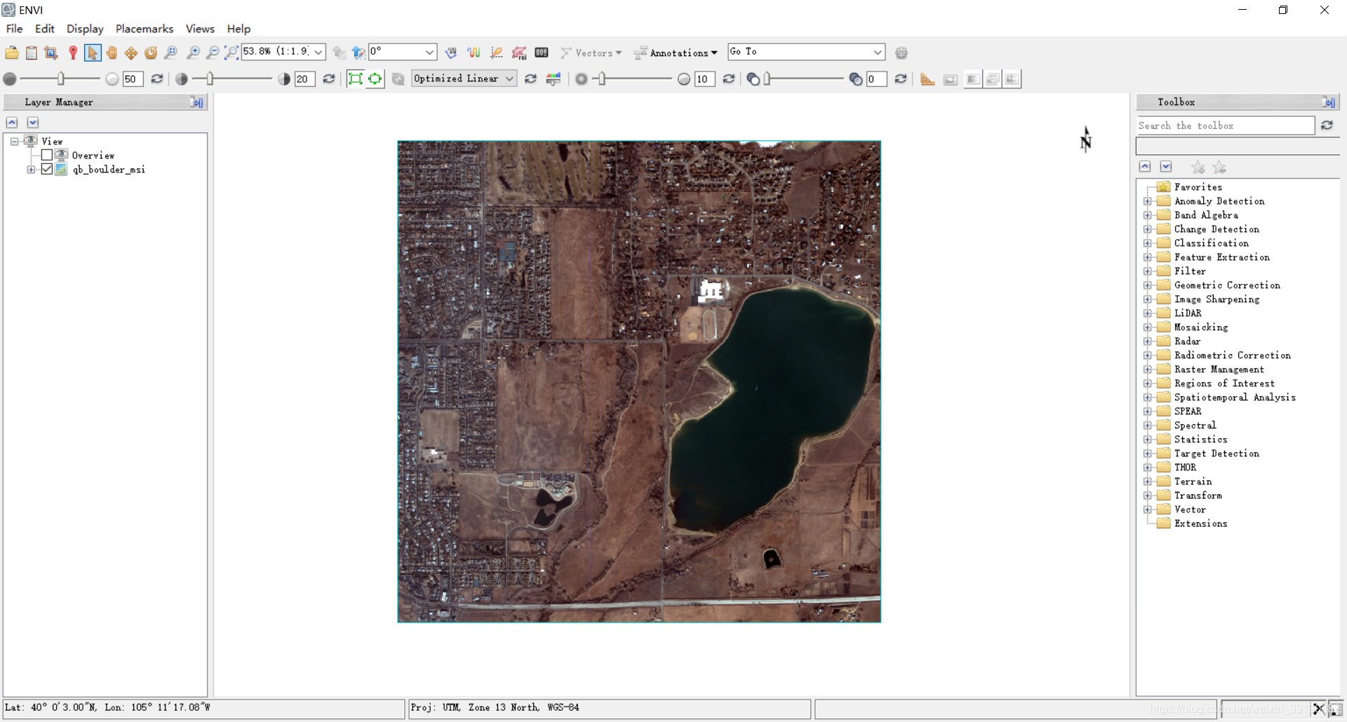Open the Data Manager clipboard icon
Image resolution: width=1347 pixels, height=722 pixels.
click(32, 53)
